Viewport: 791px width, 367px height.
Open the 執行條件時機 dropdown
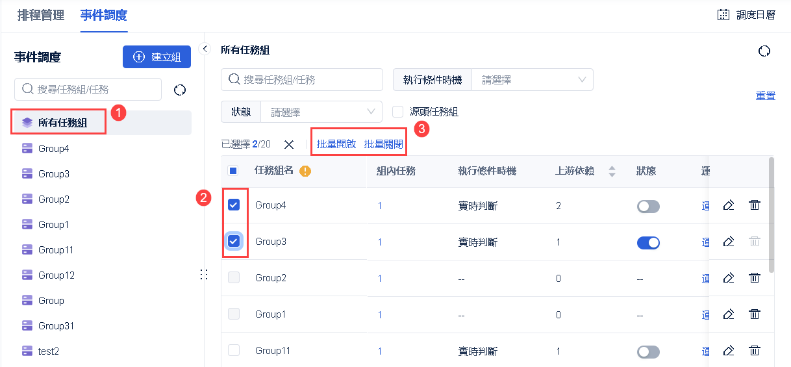[532, 80]
